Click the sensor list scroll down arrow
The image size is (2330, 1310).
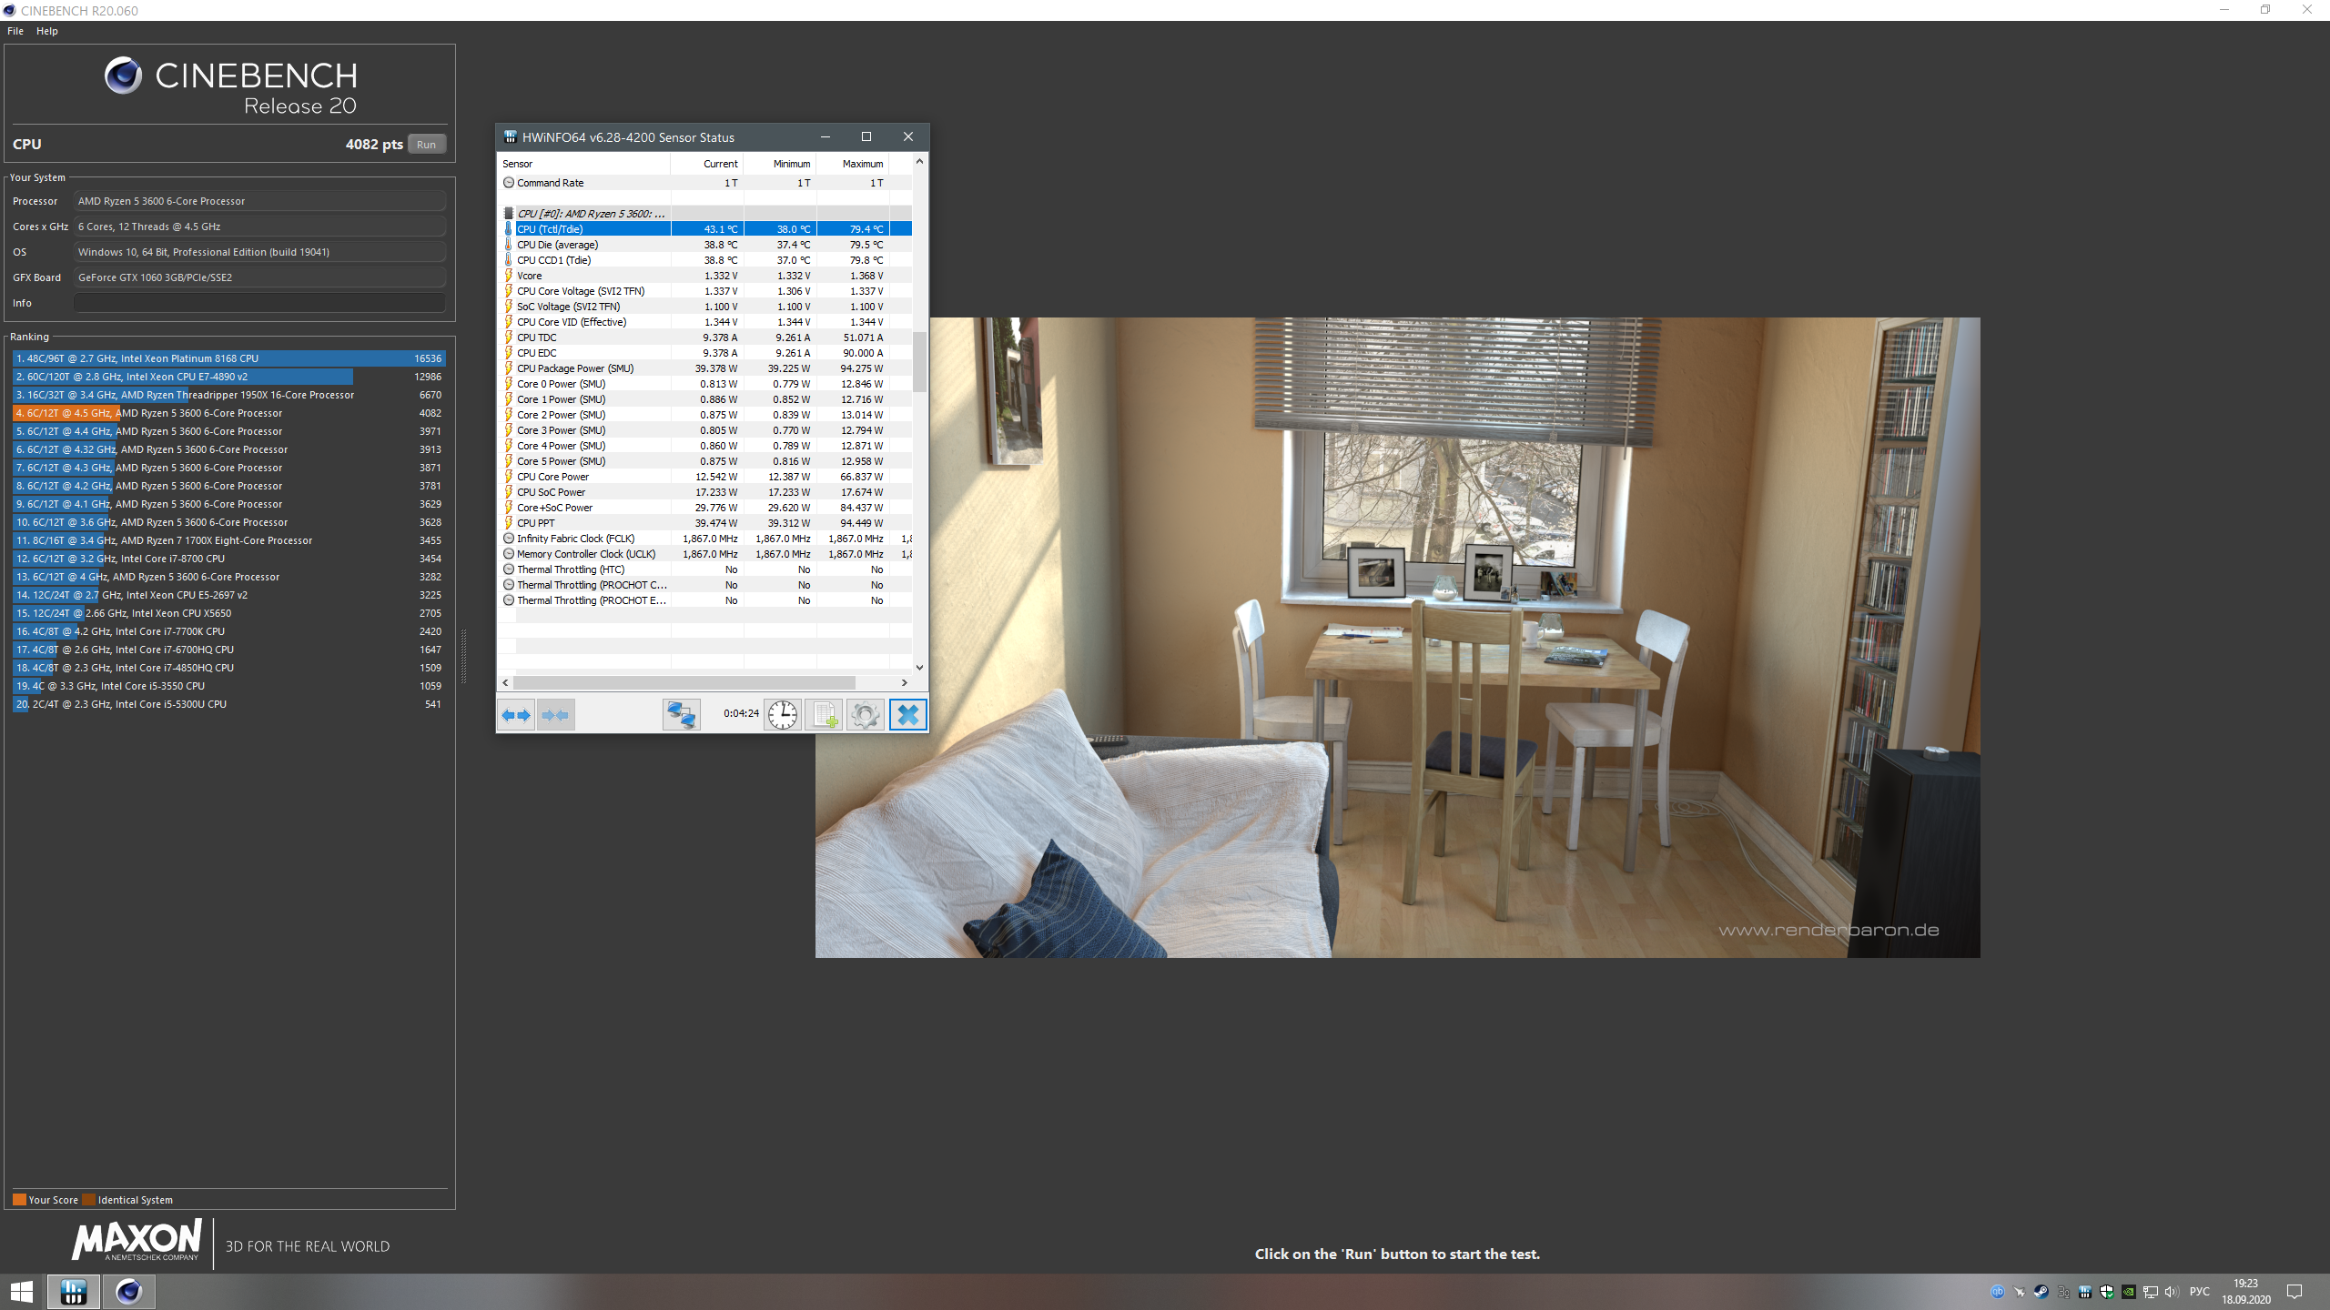click(919, 667)
